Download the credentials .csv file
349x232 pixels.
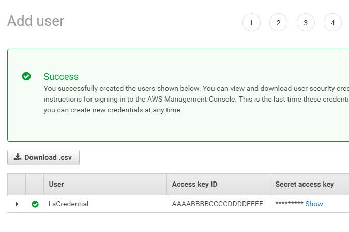tap(43, 157)
